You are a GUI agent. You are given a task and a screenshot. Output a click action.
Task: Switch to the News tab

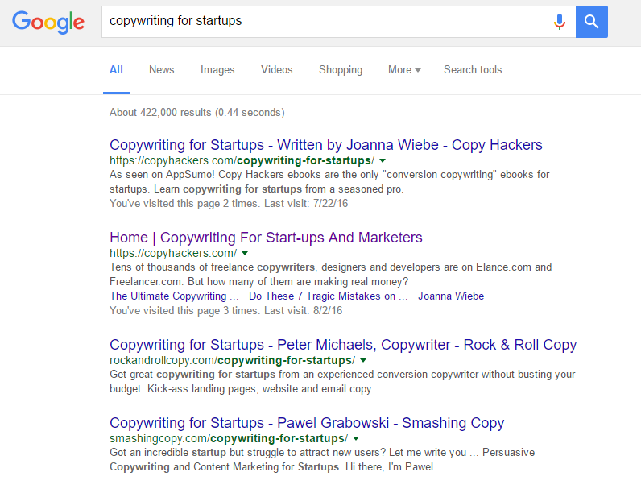tap(162, 70)
